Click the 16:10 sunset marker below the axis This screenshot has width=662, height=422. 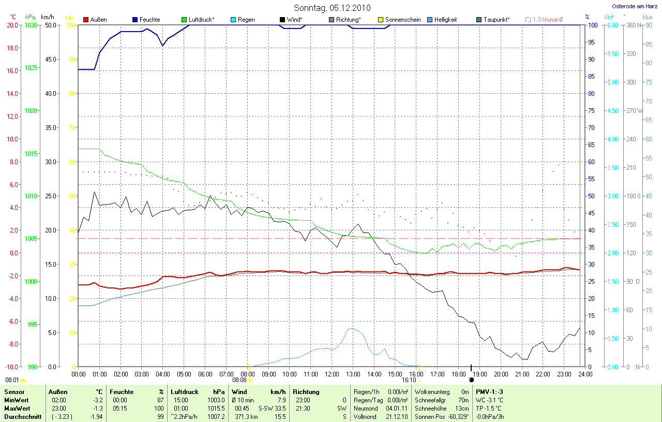(412, 380)
